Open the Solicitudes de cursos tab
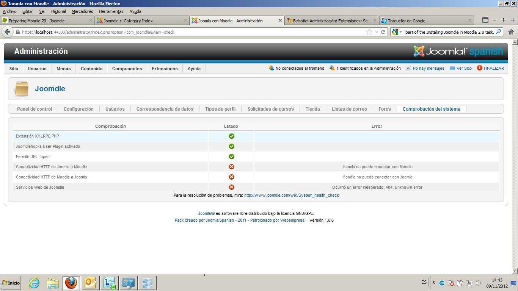This screenshot has width=518, height=291. pyautogui.click(x=271, y=109)
